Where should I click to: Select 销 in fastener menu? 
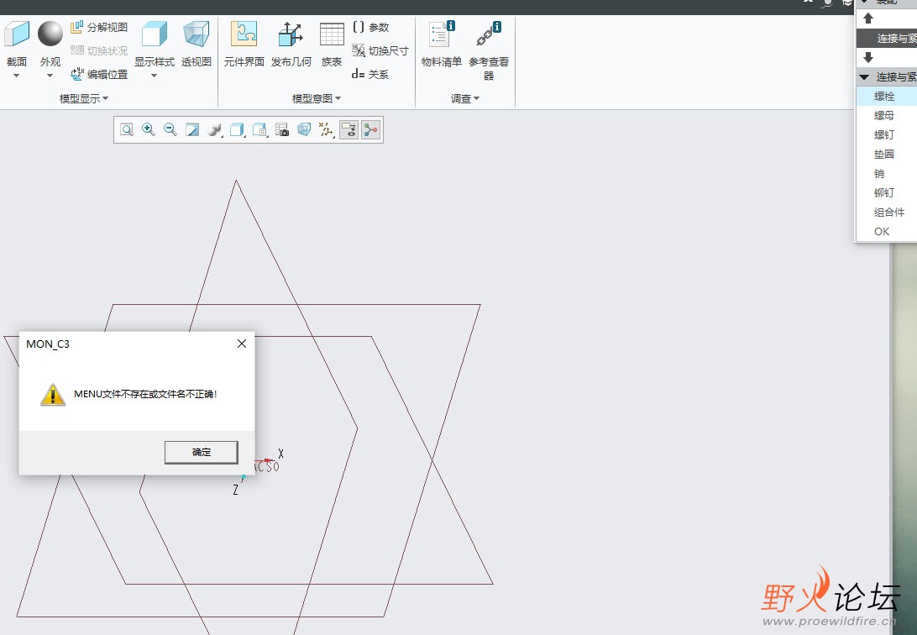coord(887,173)
